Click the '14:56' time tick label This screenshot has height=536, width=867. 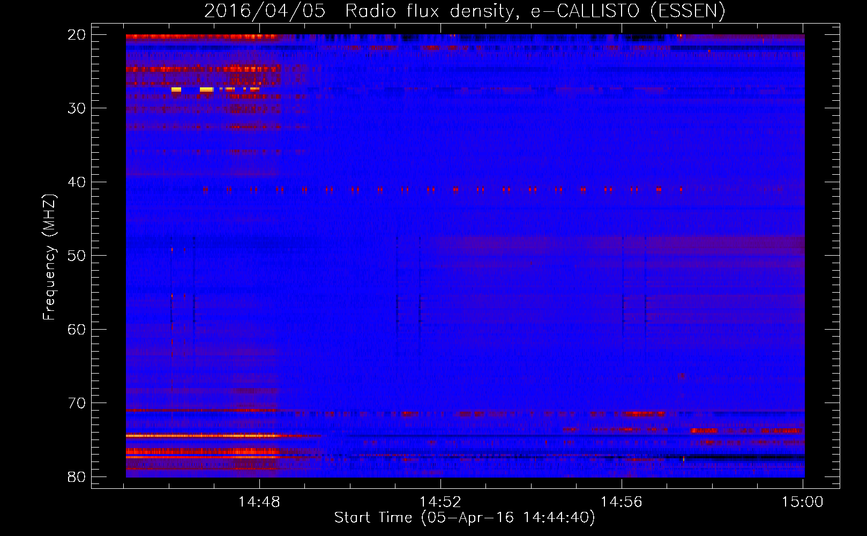[x=621, y=502]
